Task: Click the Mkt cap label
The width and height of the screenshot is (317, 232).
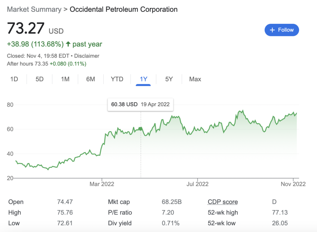Action: pos(119,202)
